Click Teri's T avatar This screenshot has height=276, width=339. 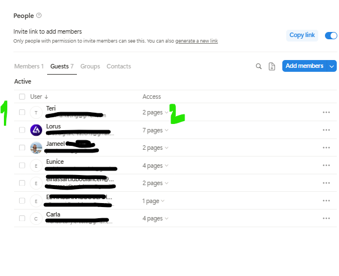pos(36,113)
